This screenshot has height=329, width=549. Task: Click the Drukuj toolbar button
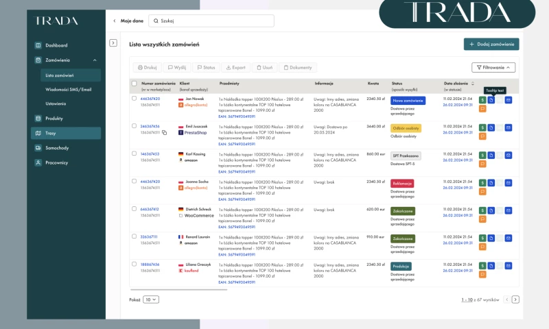(147, 67)
